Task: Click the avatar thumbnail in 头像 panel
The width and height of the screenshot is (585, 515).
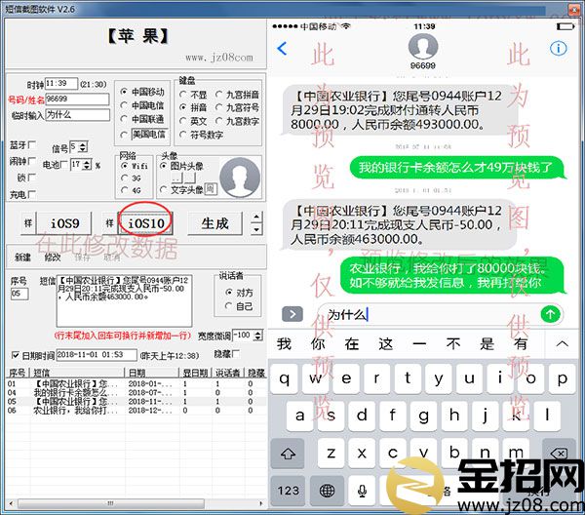Action: tap(240, 178)
